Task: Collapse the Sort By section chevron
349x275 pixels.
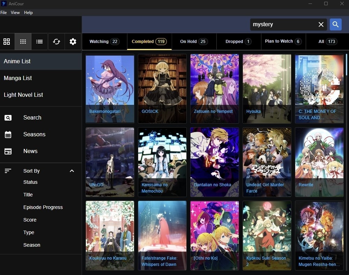Action: 72,171
